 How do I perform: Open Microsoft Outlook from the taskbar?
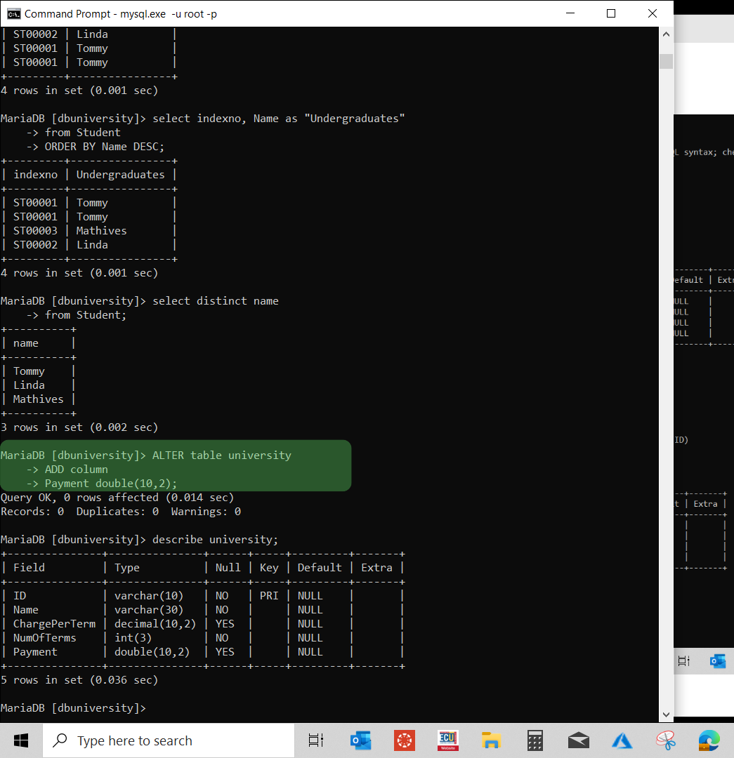coord(360,740)
